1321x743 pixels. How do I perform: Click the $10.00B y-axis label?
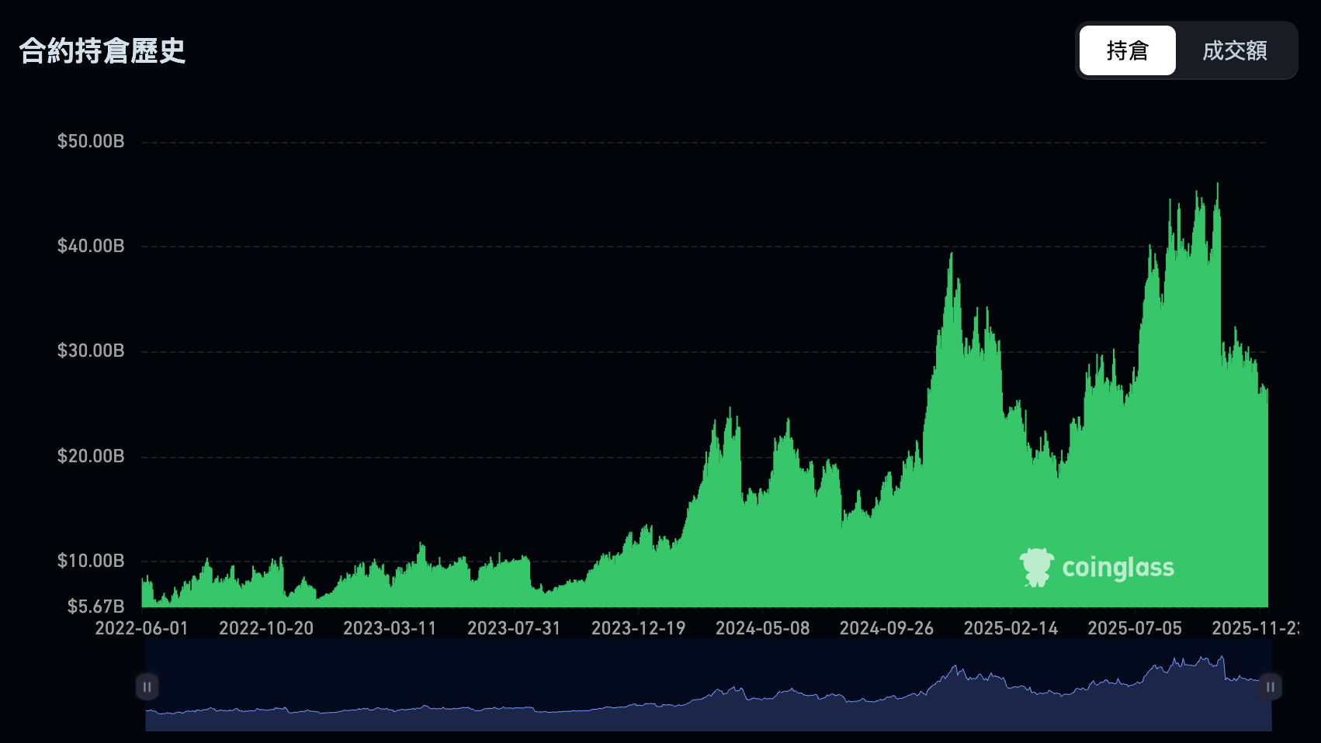(x=90, y=561)
